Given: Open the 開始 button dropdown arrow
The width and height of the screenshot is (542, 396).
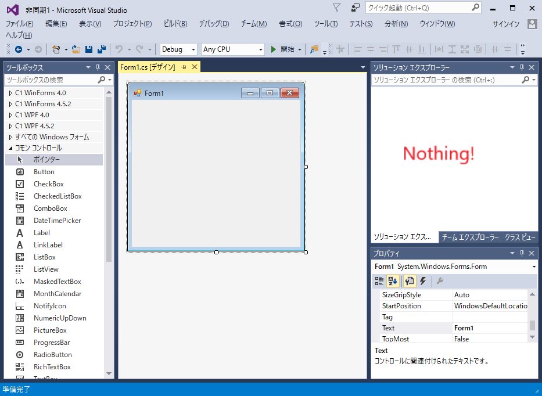Looking at the screenshot, I should click(x=299, y=49).
